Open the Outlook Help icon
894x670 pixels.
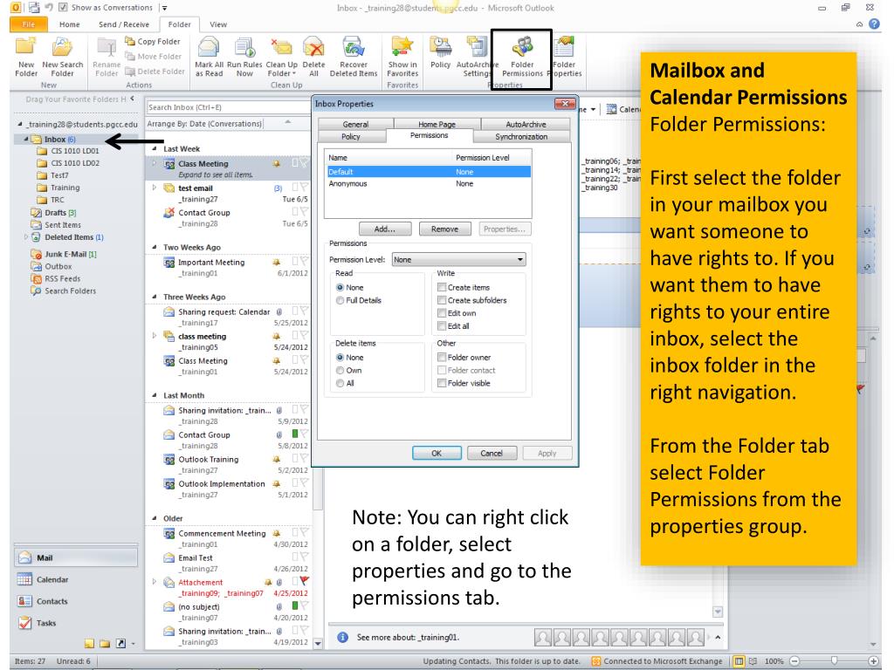point(874,24)
